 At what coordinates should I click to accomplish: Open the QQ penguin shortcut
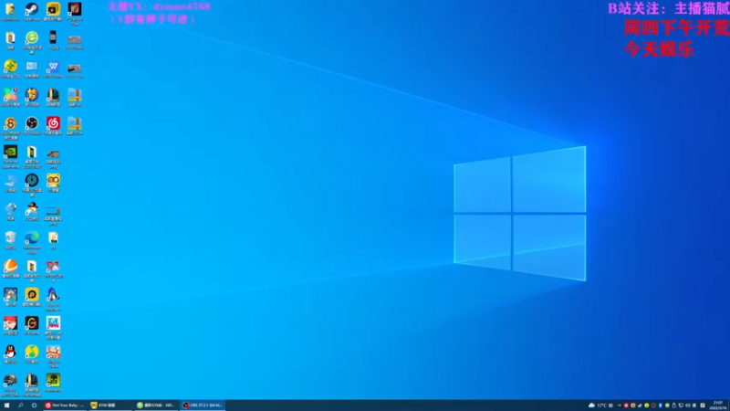10,354
